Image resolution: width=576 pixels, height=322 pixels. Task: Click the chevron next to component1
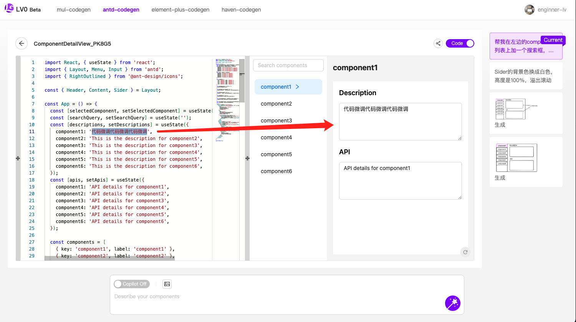tap(297, 87)
